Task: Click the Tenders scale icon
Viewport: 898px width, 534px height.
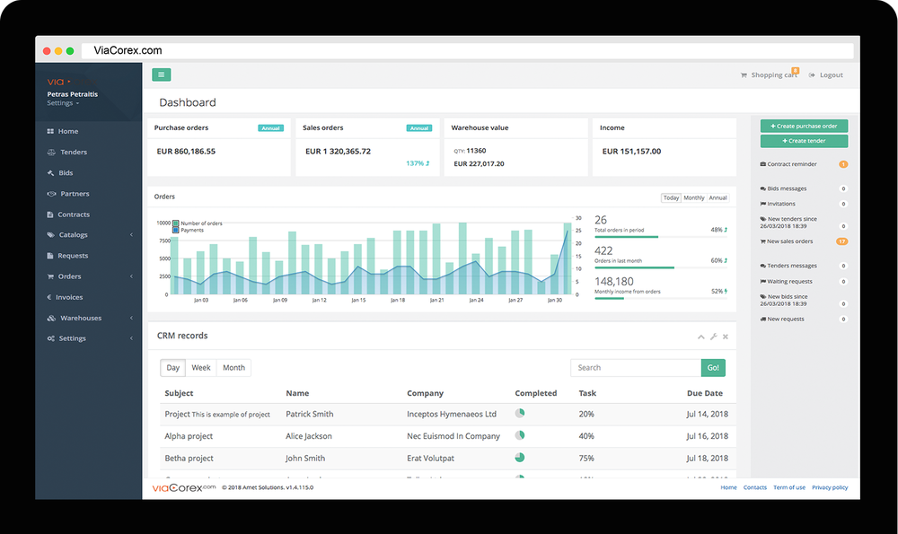Action: pyautogui.click(x=51, y=153)
